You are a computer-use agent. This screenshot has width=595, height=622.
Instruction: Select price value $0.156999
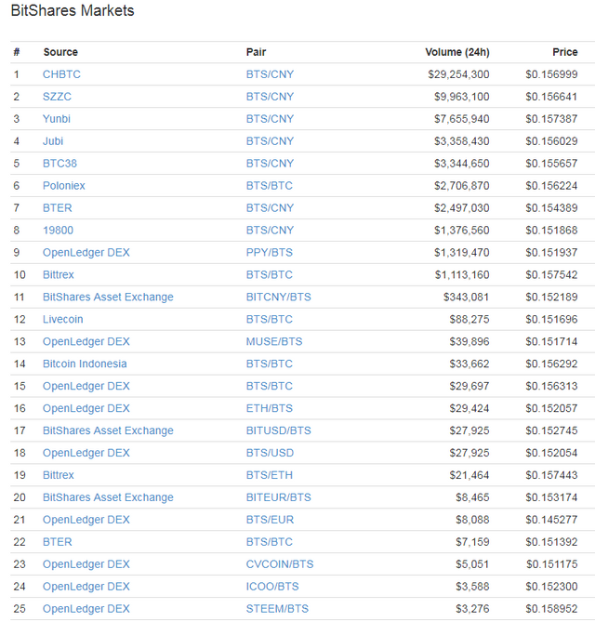coord(551,74)
